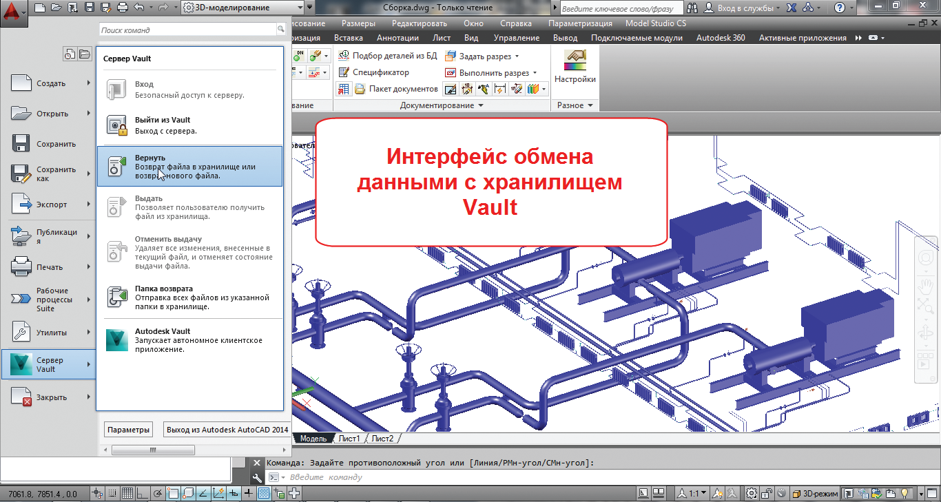Click Папка возврата to check in folder
Screen dimensions: 941x502
pyautogui.click(x=189, y=297)
